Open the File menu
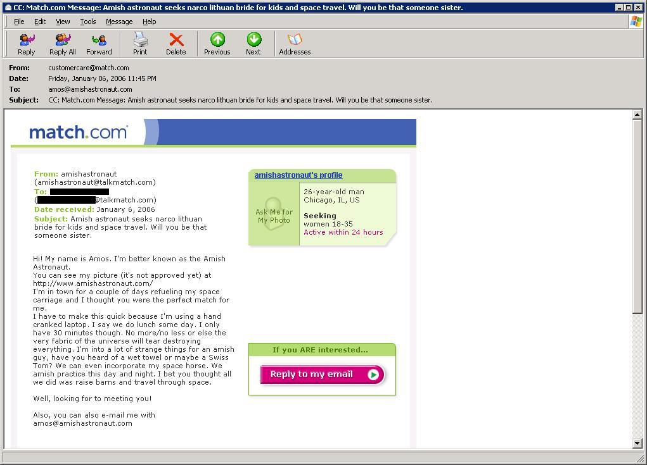The image size is (647, 465). pyautogui.click(x=19, y=22)
